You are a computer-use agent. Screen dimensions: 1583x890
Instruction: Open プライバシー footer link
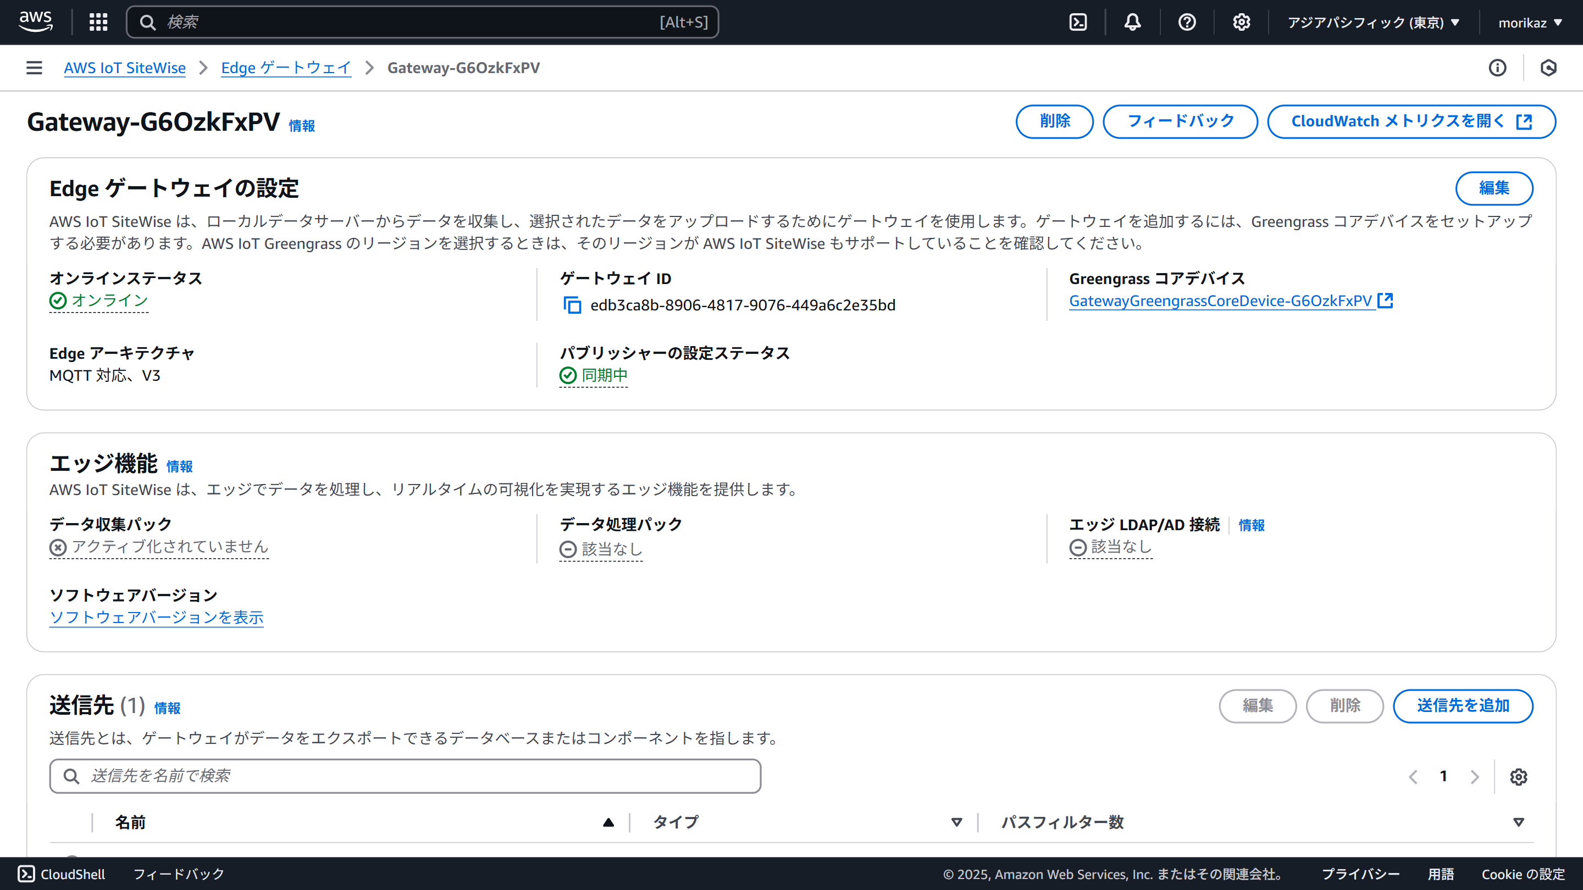pyautogui.click(x=1360, y=874)
